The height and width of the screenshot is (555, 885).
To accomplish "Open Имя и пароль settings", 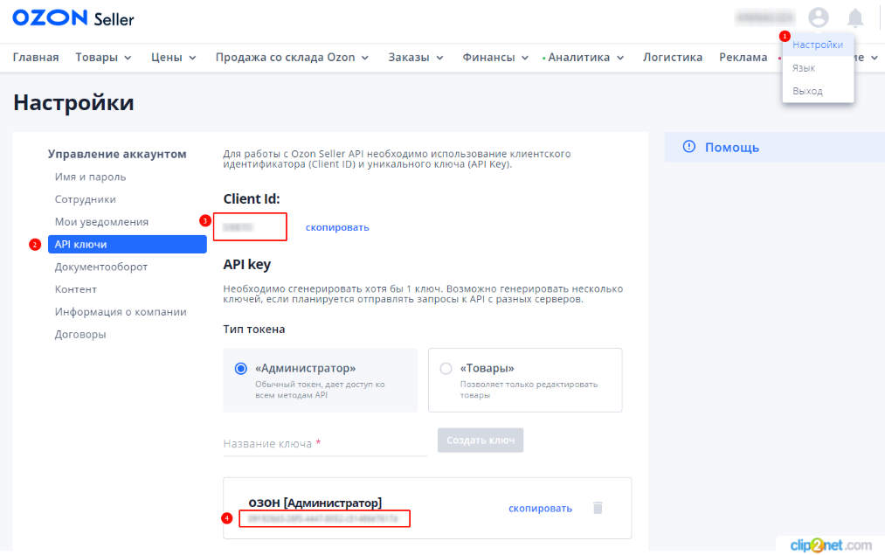I will (90, 177).
